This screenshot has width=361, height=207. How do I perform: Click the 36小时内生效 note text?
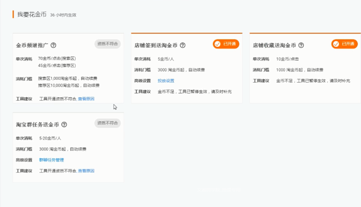[63, 15]
